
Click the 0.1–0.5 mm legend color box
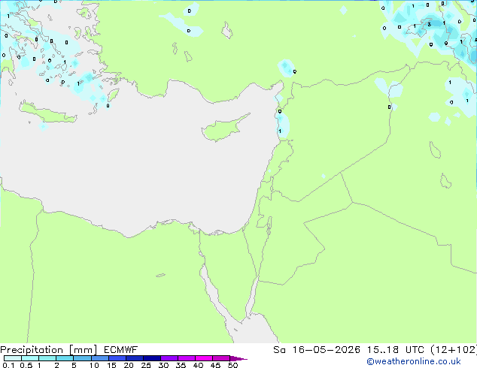(x=13, y=358)
